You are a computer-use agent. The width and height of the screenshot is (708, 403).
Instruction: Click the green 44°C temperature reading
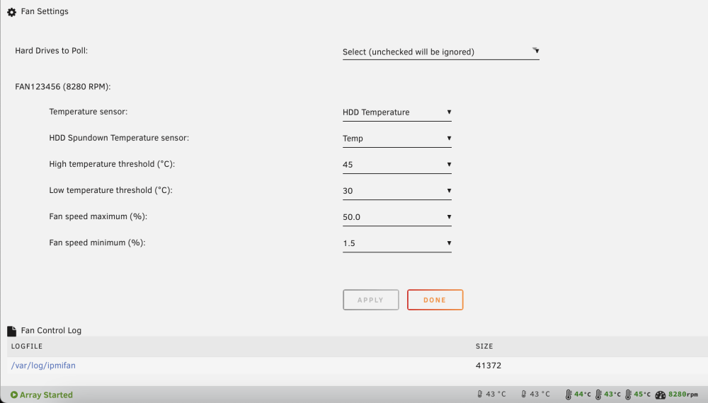[x=583, y=395]
